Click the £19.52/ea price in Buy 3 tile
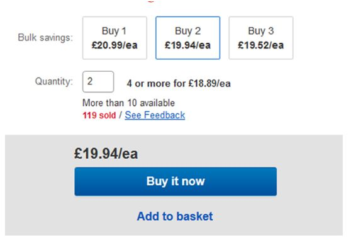 pyautogui.click(x=261, y=45)
